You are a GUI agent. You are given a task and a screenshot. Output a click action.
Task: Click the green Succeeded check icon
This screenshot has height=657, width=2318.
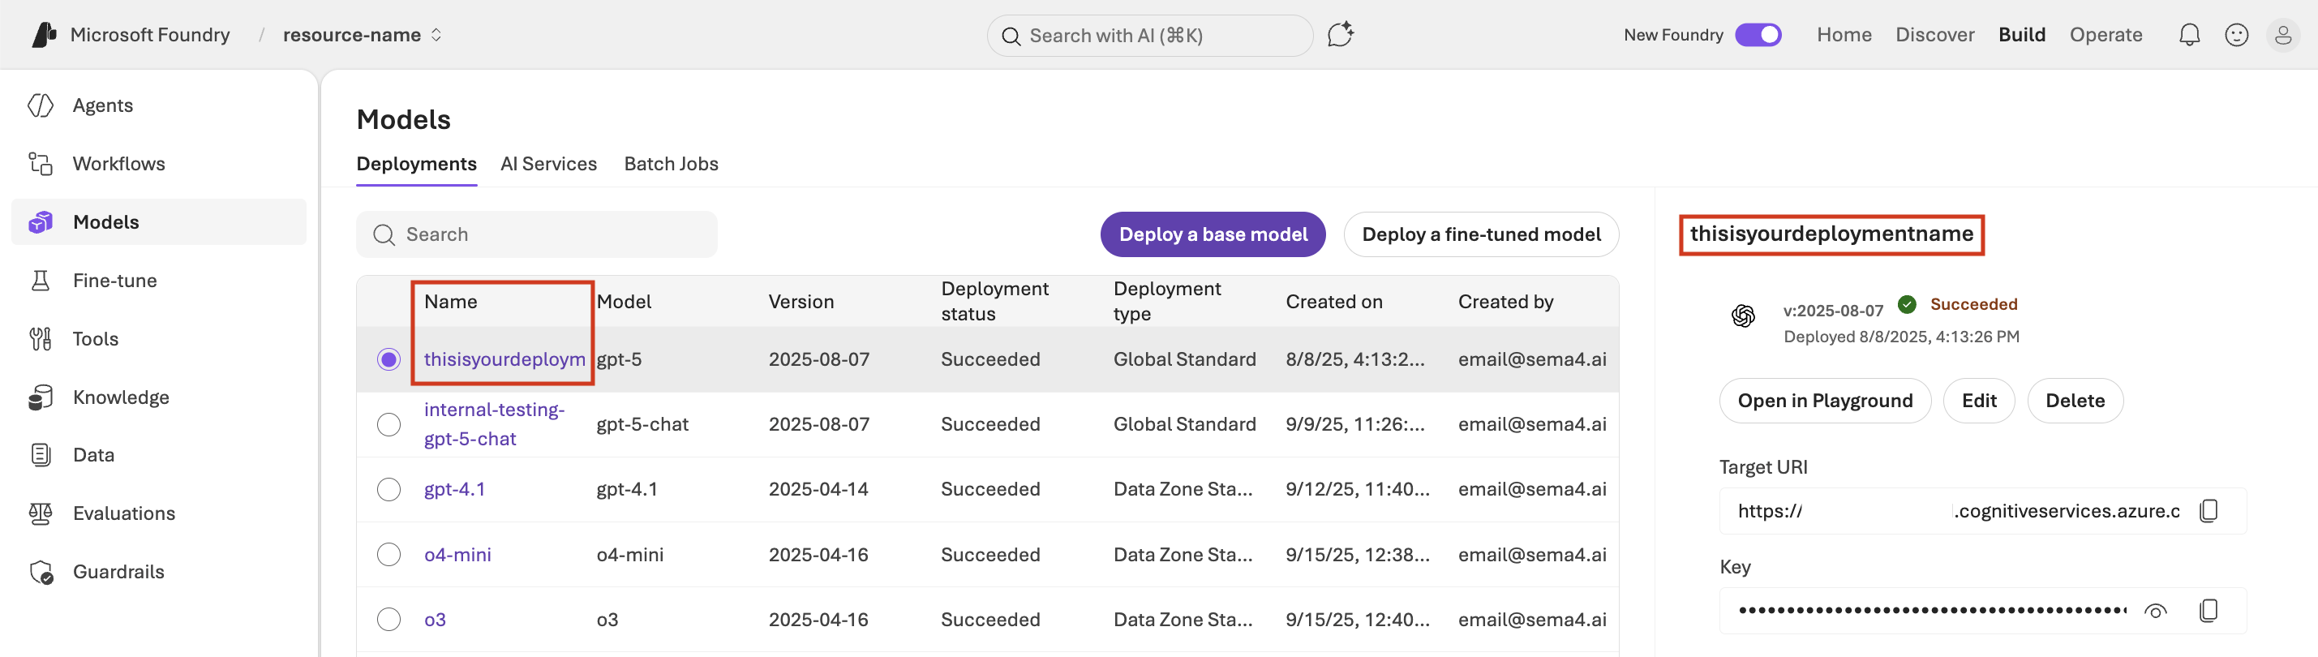[x=1907, y=304]
